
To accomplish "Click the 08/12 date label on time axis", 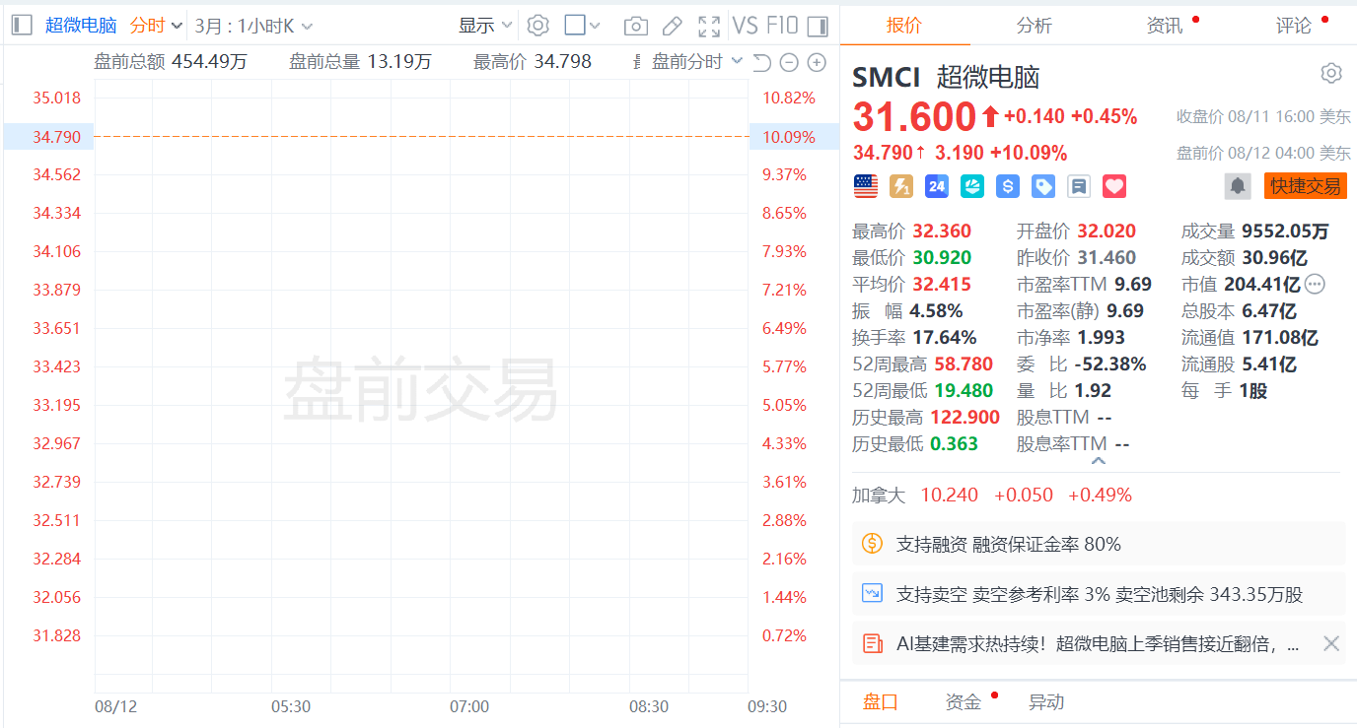I will pos(116,706).
